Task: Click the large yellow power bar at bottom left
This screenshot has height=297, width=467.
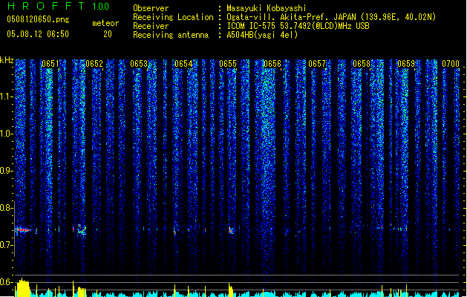Action: 23,288
